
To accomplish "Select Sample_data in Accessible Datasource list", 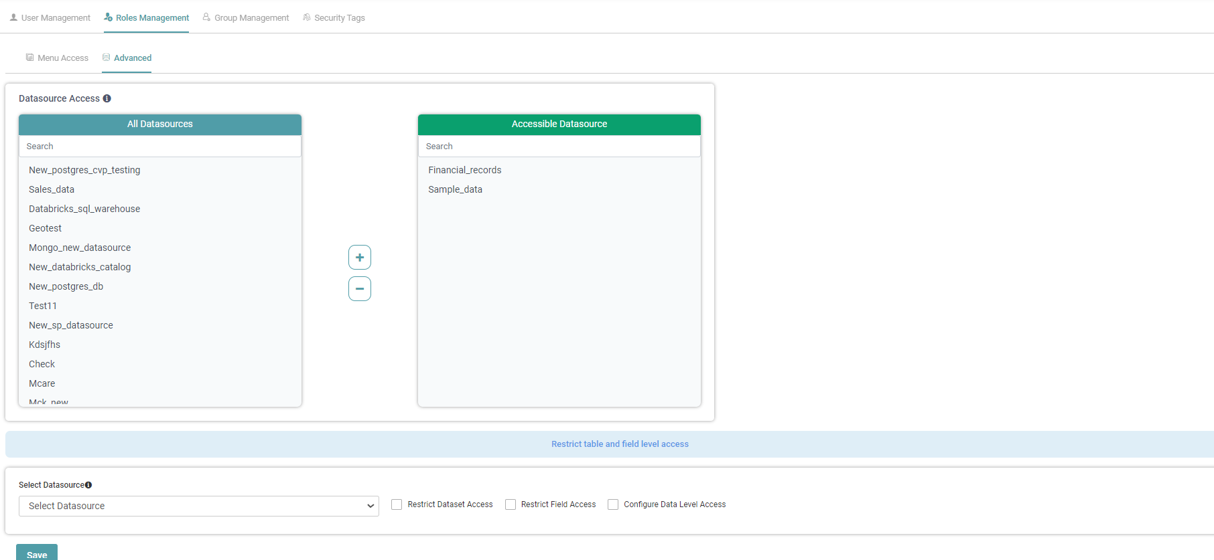I will coord(456,189).
